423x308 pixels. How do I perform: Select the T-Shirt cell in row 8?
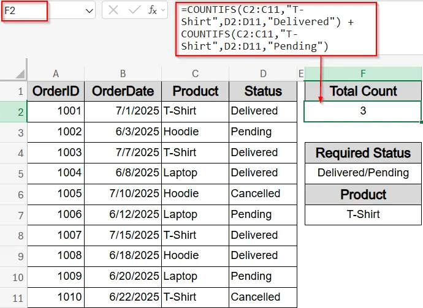pos(195,236)
